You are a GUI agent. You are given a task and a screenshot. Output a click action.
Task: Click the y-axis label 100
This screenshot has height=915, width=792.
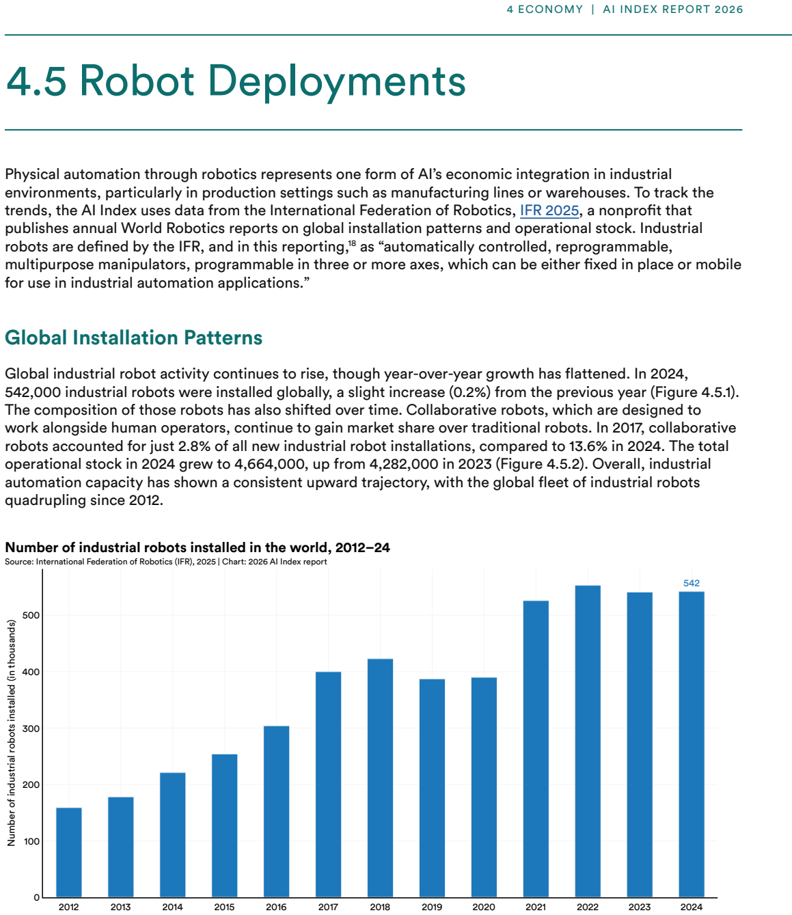pos(31,841)
